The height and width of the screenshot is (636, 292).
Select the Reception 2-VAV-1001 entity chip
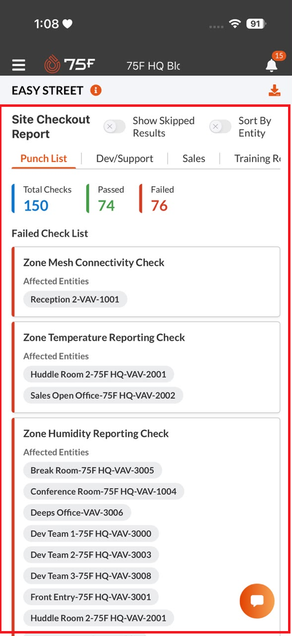click(x=75, y=299)
